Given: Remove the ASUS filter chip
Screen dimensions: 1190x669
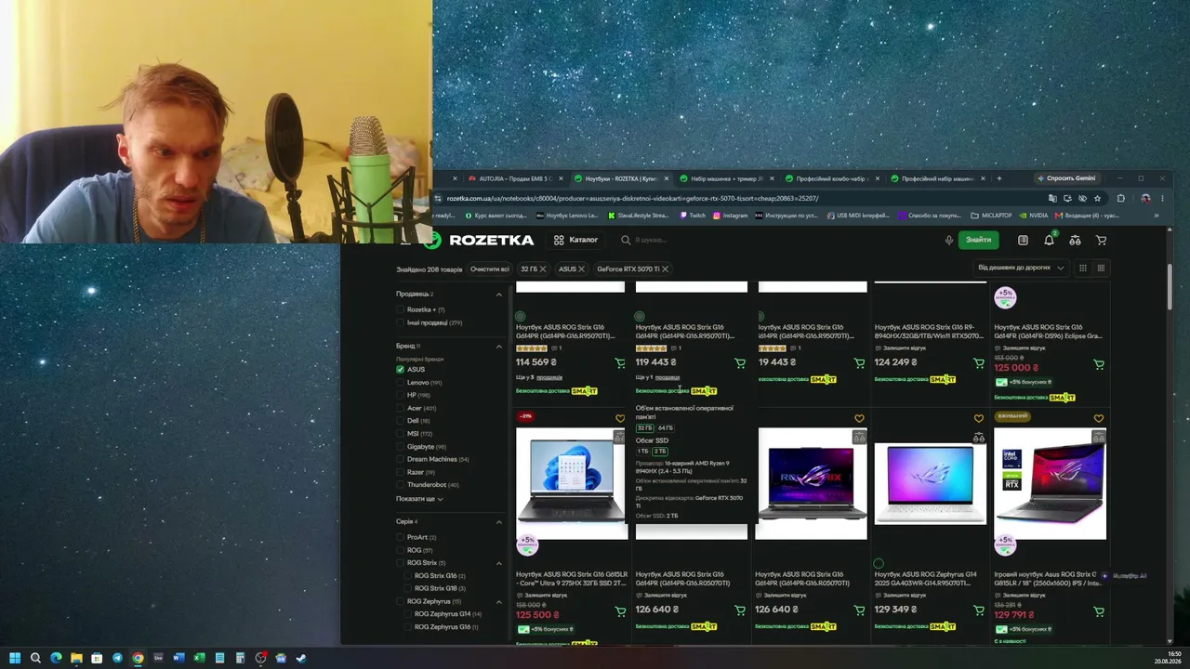Looking at the screenshot, I should [x=582, y=269].
